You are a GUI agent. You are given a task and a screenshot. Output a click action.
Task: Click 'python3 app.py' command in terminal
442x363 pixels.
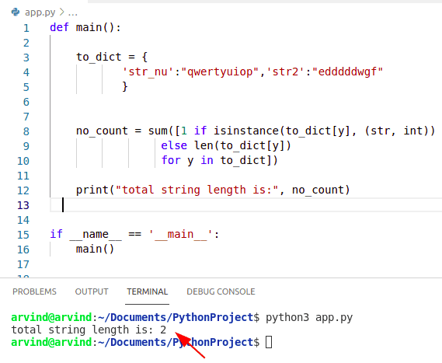tap(309, 318)
